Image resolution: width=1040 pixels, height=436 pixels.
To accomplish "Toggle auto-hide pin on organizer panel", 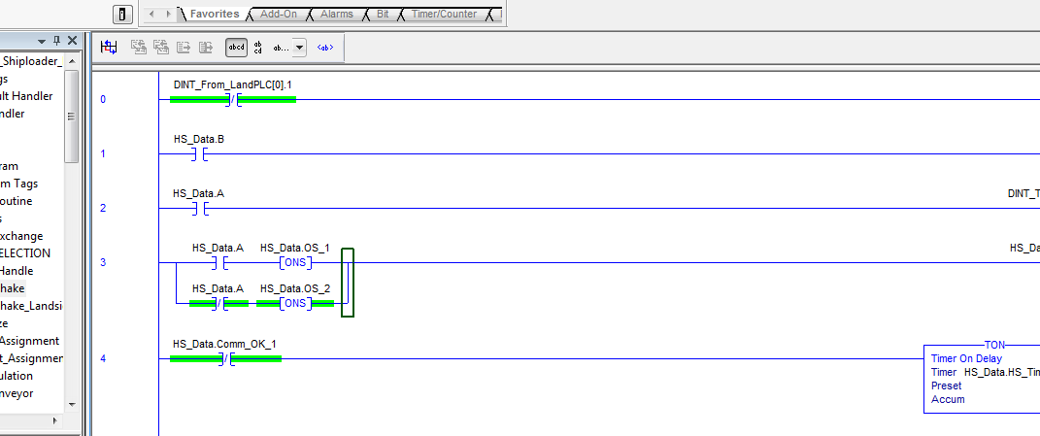I will [x=56, y=41].
